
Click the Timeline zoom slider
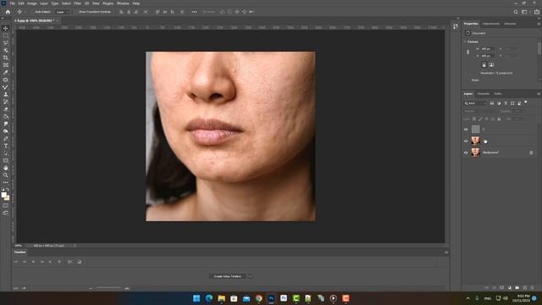[x=108, y=288]
